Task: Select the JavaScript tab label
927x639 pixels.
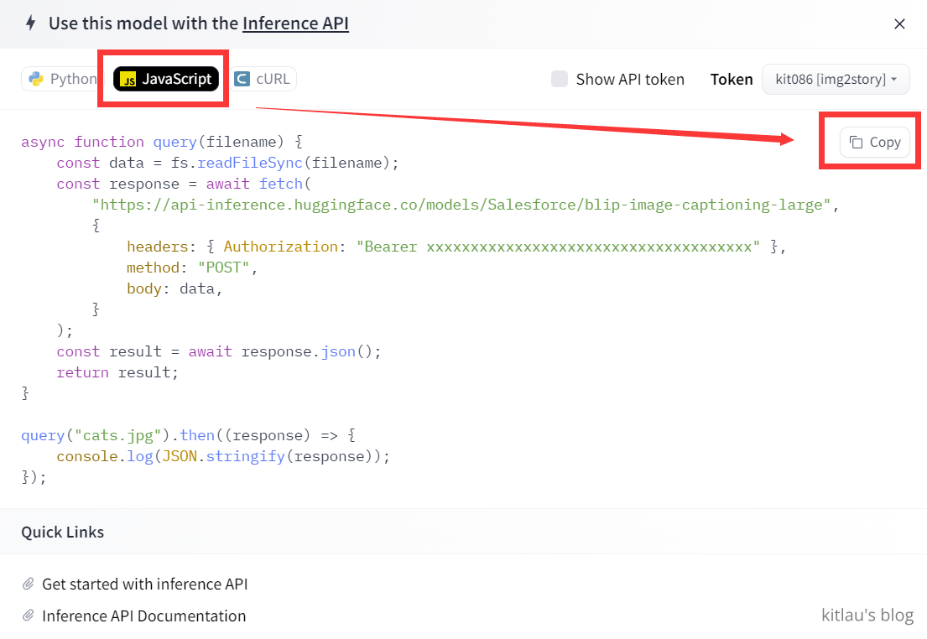Action: pyautogui.click(x=176, y=79)
